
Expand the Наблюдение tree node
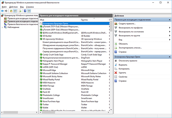pos(2,27)
